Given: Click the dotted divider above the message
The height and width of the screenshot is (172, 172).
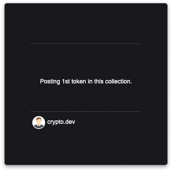Looking at the screenshot, I should pos(86,43).
